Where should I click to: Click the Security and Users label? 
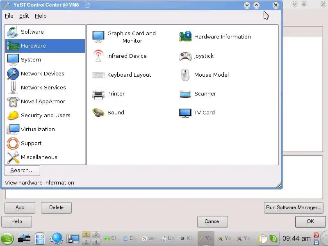click(46, 116)
